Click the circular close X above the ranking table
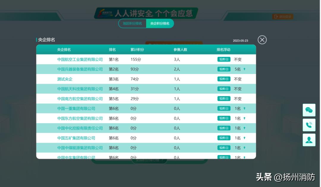This screenshot has width=321, height=187. click(x=262, y=40)
